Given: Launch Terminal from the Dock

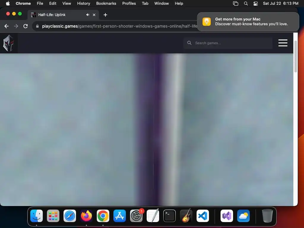Looking at the screenshot, I should pyautogui.click(x=170, y=216).
